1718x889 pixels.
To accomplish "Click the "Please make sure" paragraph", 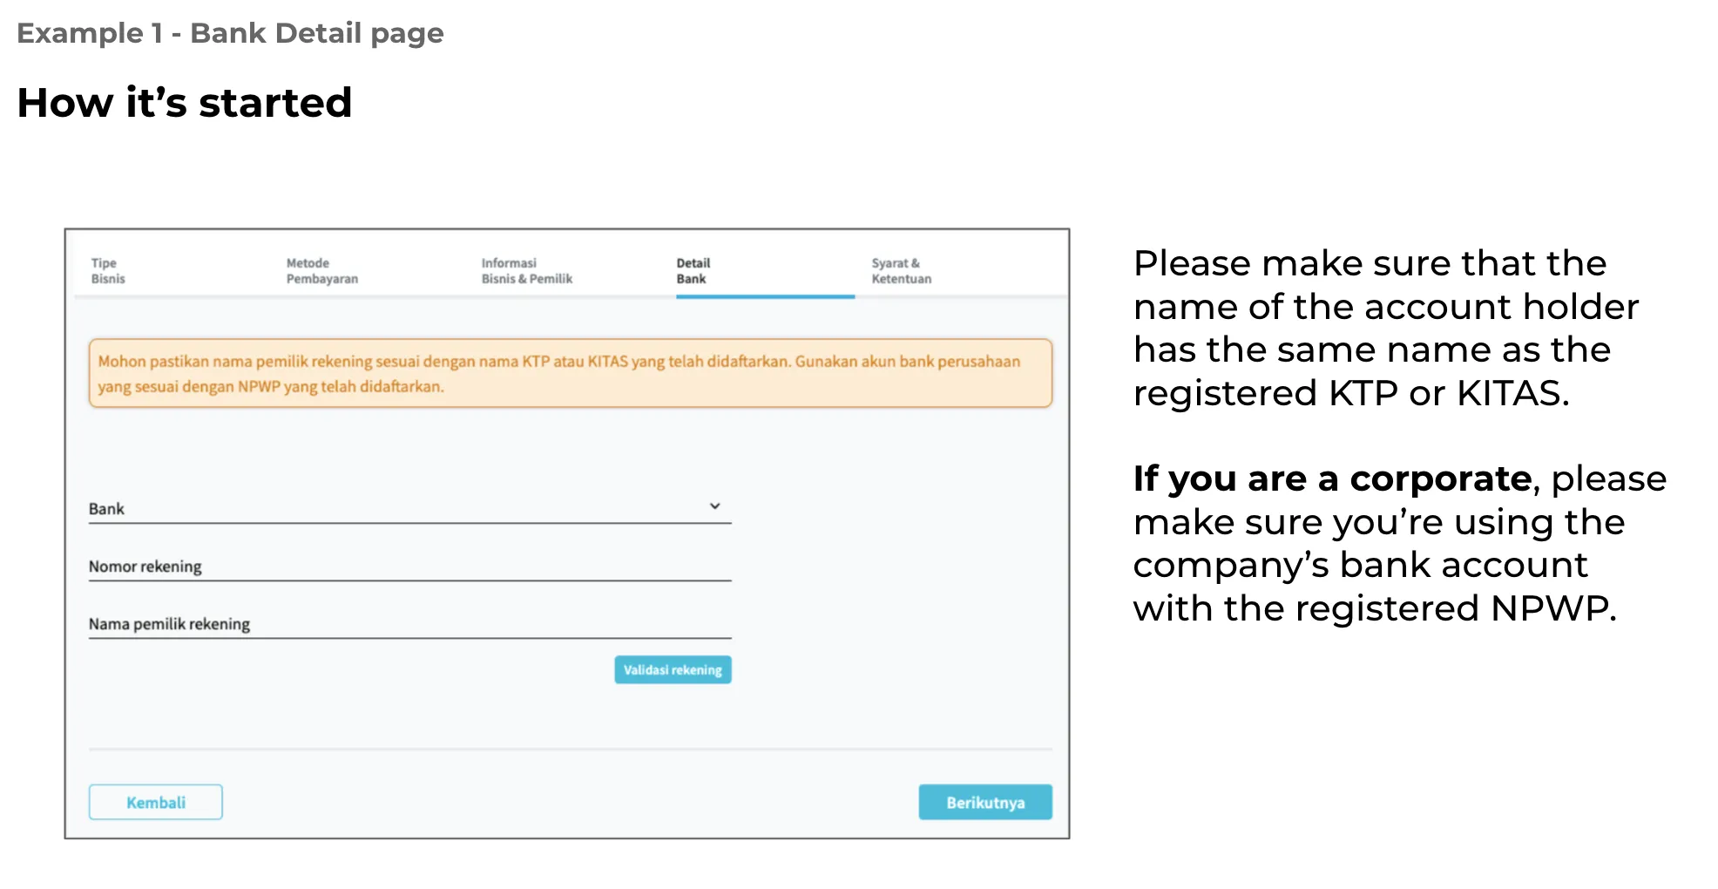I will pyautogui.click(x=1385, y=328).
